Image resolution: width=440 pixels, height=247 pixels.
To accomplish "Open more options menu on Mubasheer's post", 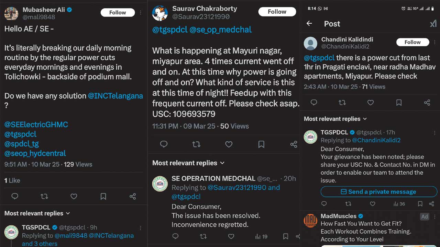I will pyautogui.click(x=141, y=13).
